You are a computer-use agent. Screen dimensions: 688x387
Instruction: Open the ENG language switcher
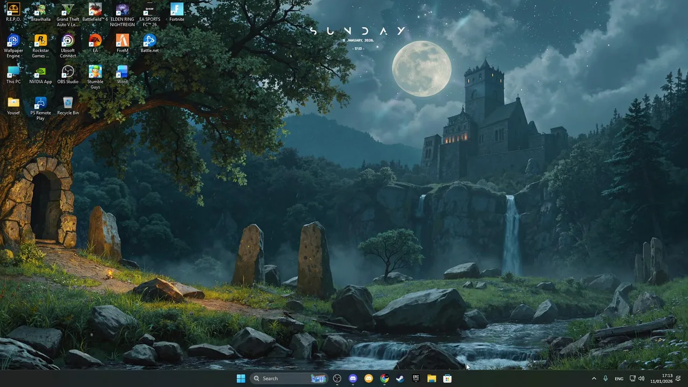pos(619,378)
